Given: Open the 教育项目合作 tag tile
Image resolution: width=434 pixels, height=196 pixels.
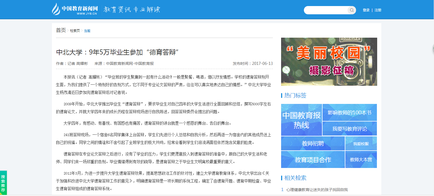Looking at the screenshot, I should point(313,160).
